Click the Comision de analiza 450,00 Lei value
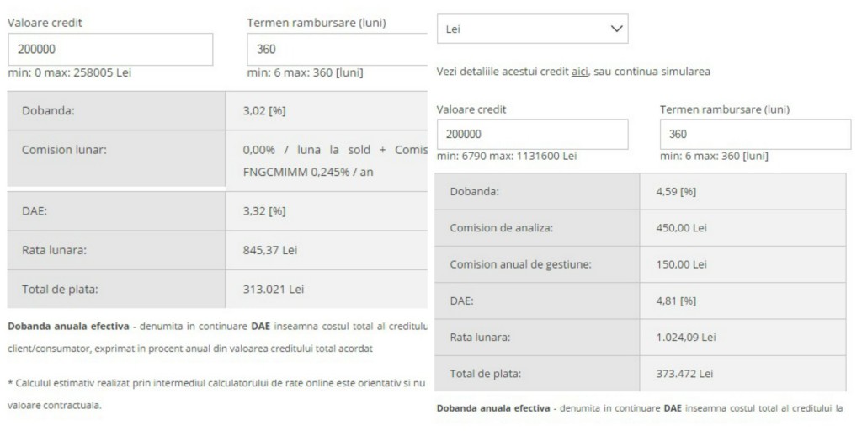The height and width of the screenshot is (431, 862). 682,228
